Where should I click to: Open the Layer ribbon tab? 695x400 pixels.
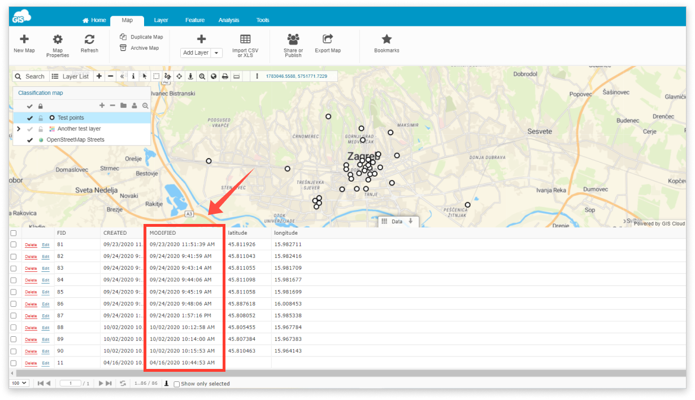pyautogui.click(x=161, y=20)
